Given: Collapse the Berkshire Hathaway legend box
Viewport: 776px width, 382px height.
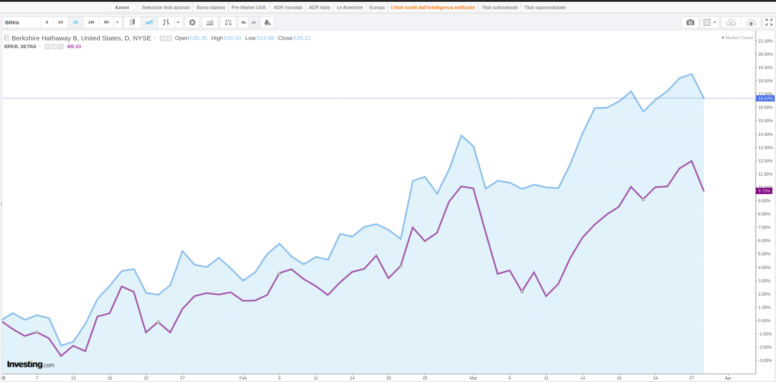Looking at the screenshot, I should 7,38.
